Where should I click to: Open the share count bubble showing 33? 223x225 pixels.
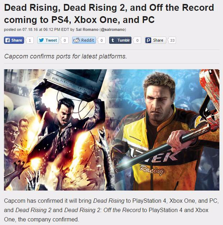[172, 40]
